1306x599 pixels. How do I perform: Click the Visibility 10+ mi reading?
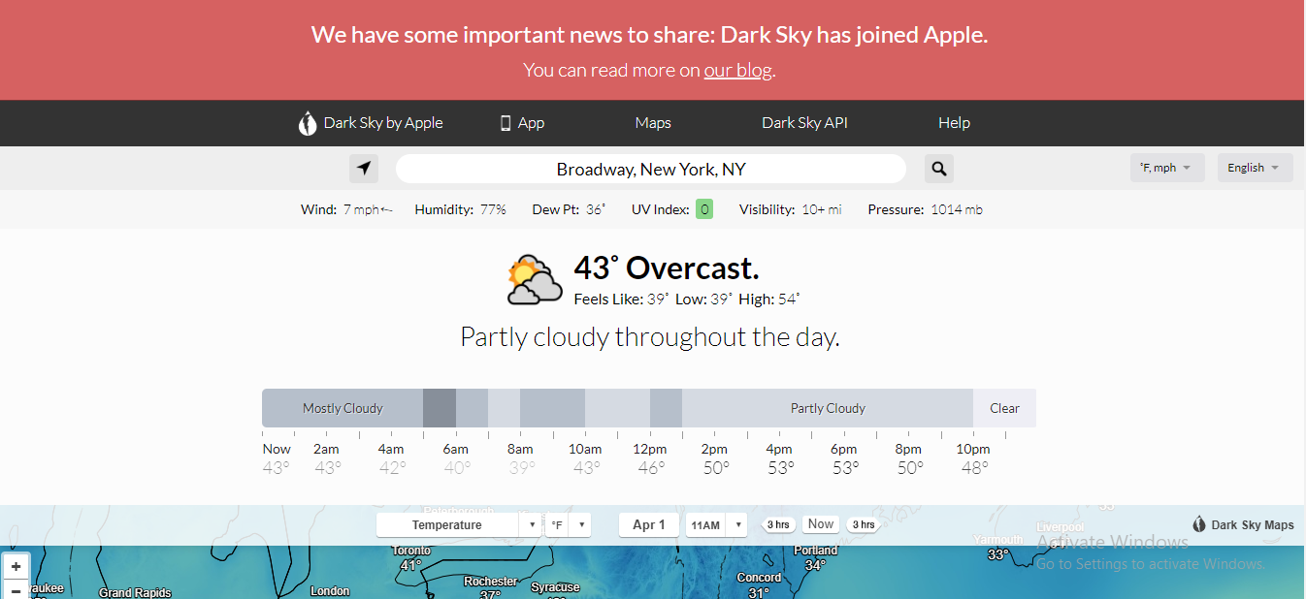point(790,209)
